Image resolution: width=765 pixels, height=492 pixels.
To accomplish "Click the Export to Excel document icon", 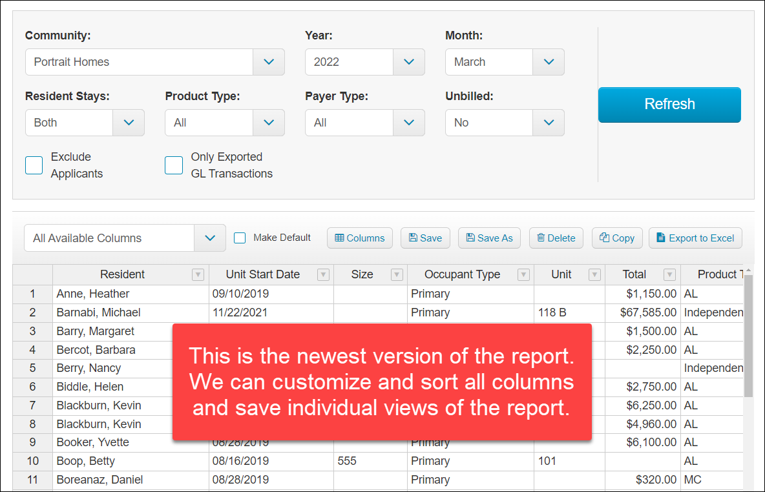I will click(660, 238).
